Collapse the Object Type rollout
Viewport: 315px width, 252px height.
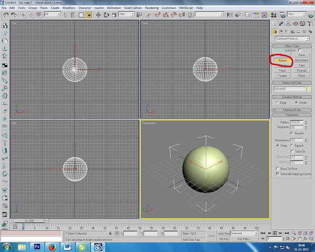point(292,46)
